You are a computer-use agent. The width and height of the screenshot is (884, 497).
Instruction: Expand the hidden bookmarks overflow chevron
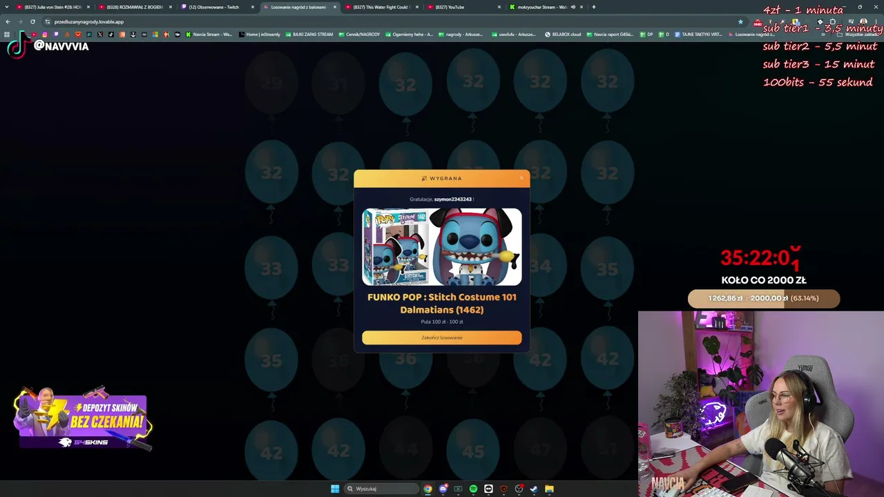[x=824, y=35]
